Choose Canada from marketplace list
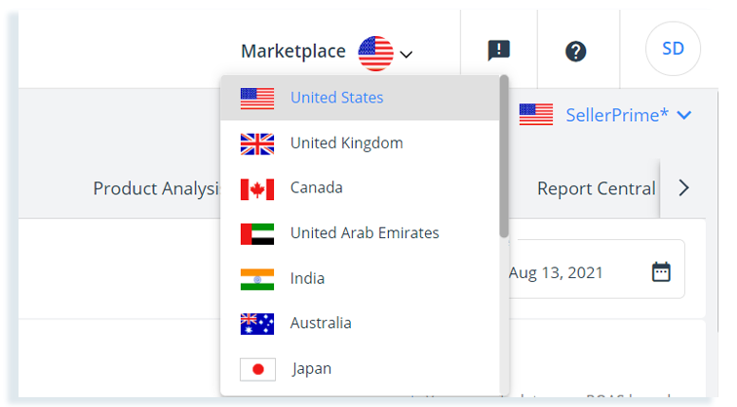Screen dimensions: 737x407 (x=360, y=187)
